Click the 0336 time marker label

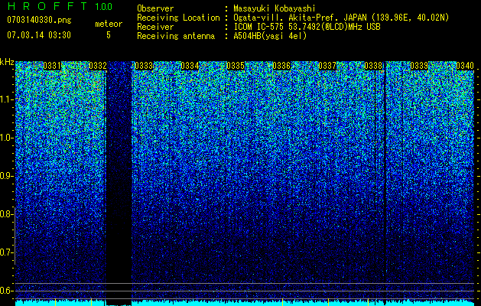(x=281, y=66)
